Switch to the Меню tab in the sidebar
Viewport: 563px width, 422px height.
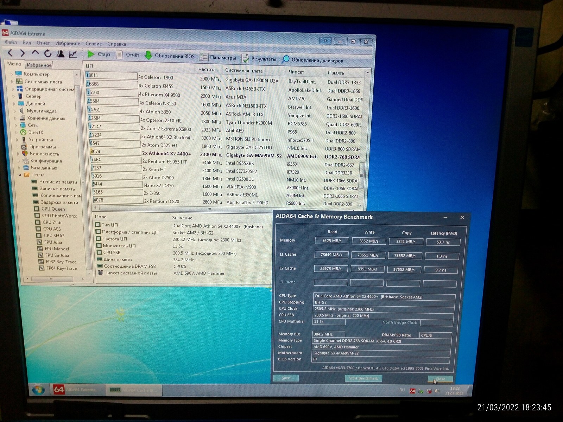pos(14,64)
